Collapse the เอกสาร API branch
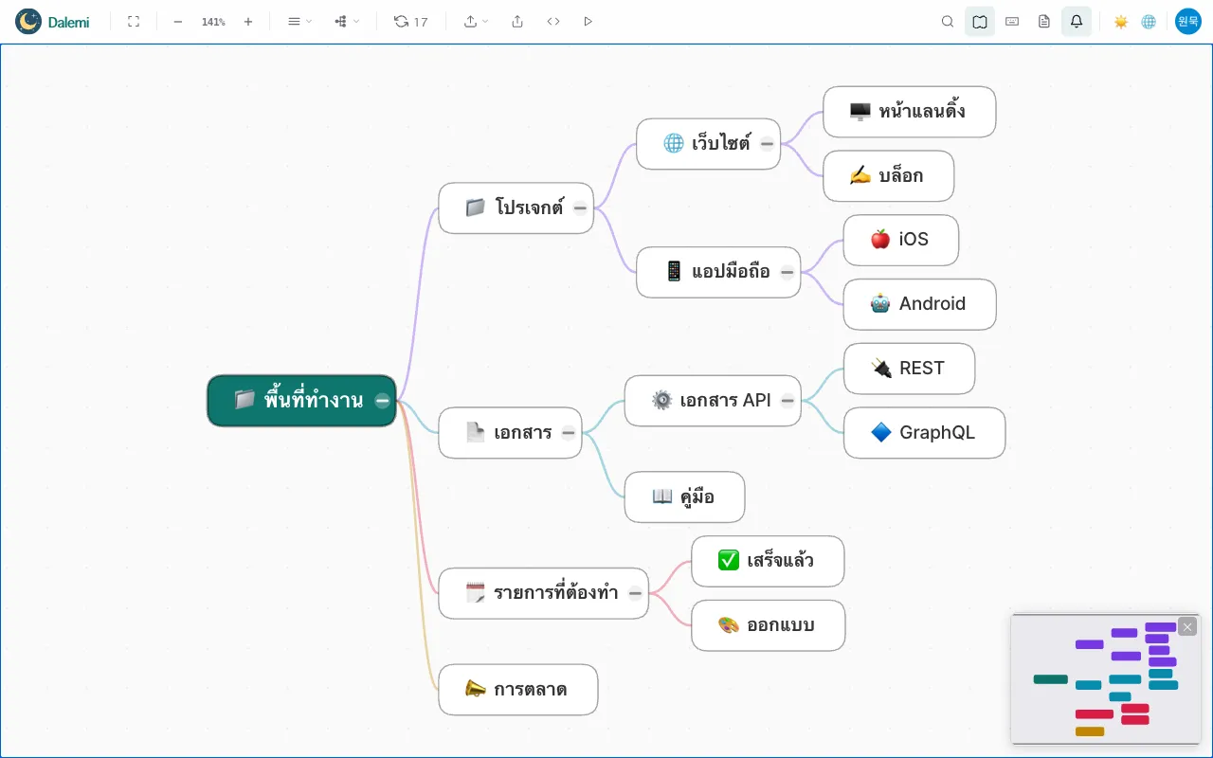1213x758 pixels. click(x=788, y=401)
